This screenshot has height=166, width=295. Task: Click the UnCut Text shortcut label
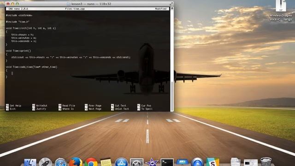pos(122,109)
